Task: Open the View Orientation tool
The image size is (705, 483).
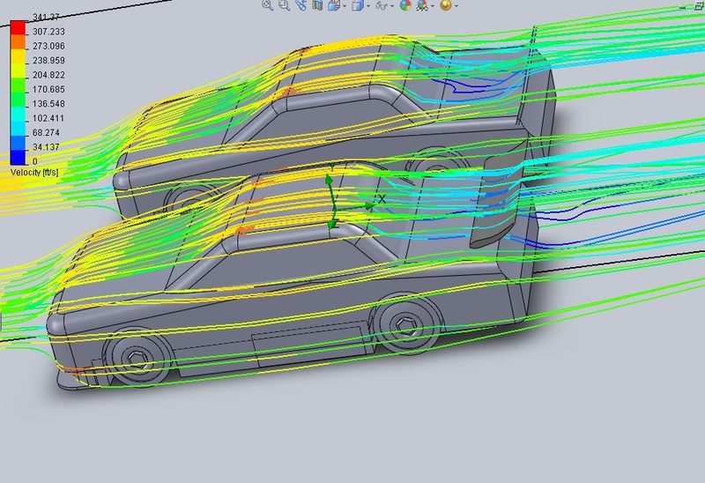Action: pos(334,5)
